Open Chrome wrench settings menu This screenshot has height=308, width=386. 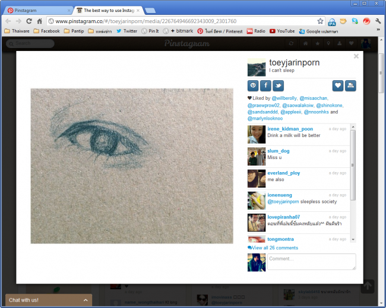378,21
